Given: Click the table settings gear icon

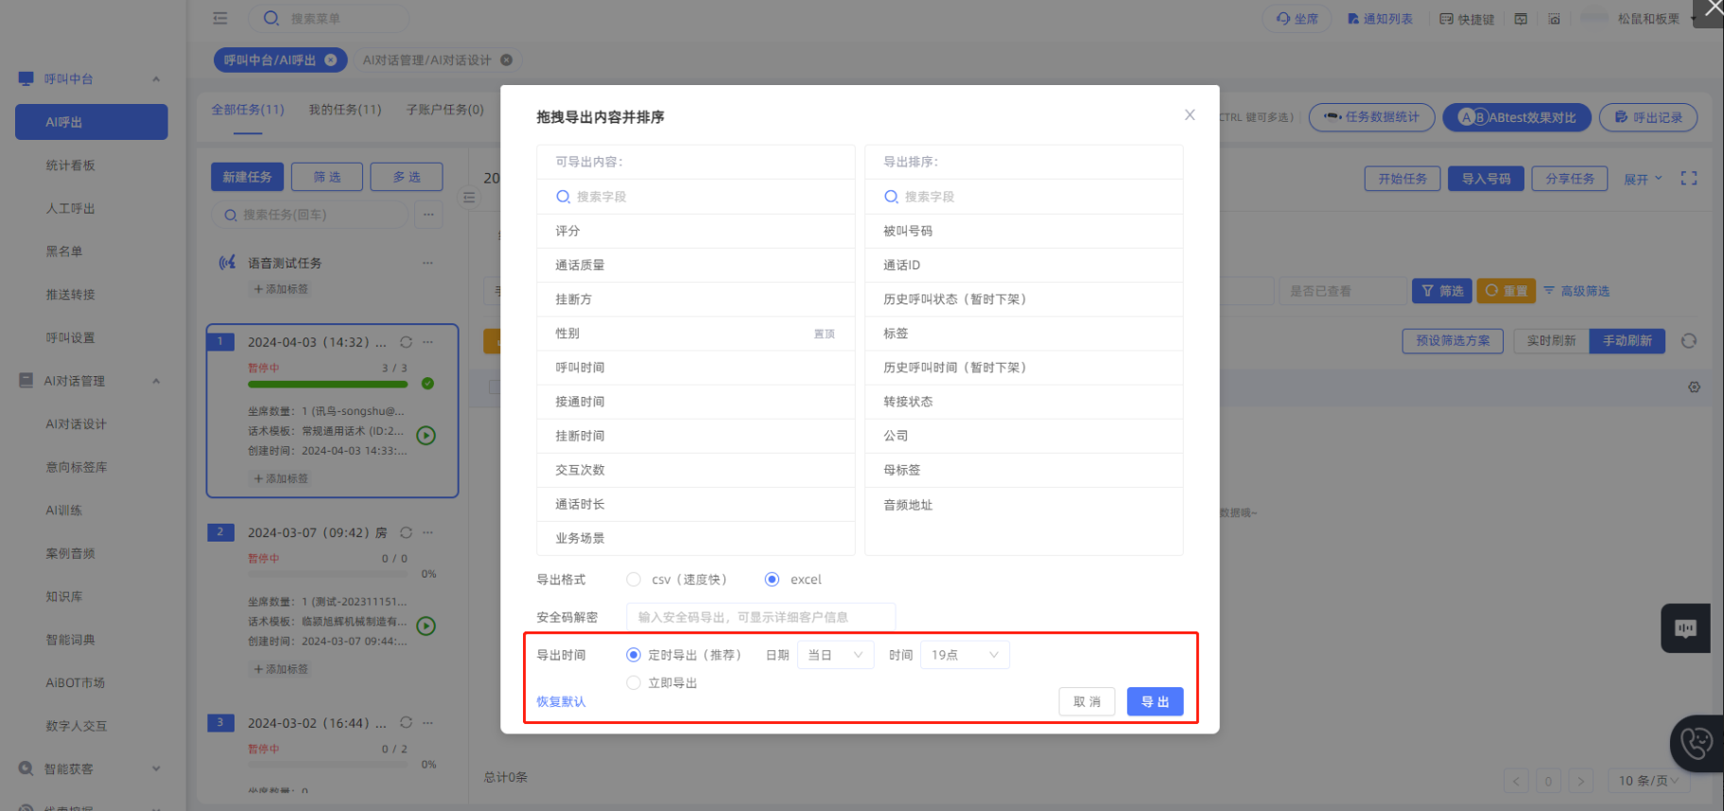Looking at the screenshot, I should click(x=1694, y=388).
